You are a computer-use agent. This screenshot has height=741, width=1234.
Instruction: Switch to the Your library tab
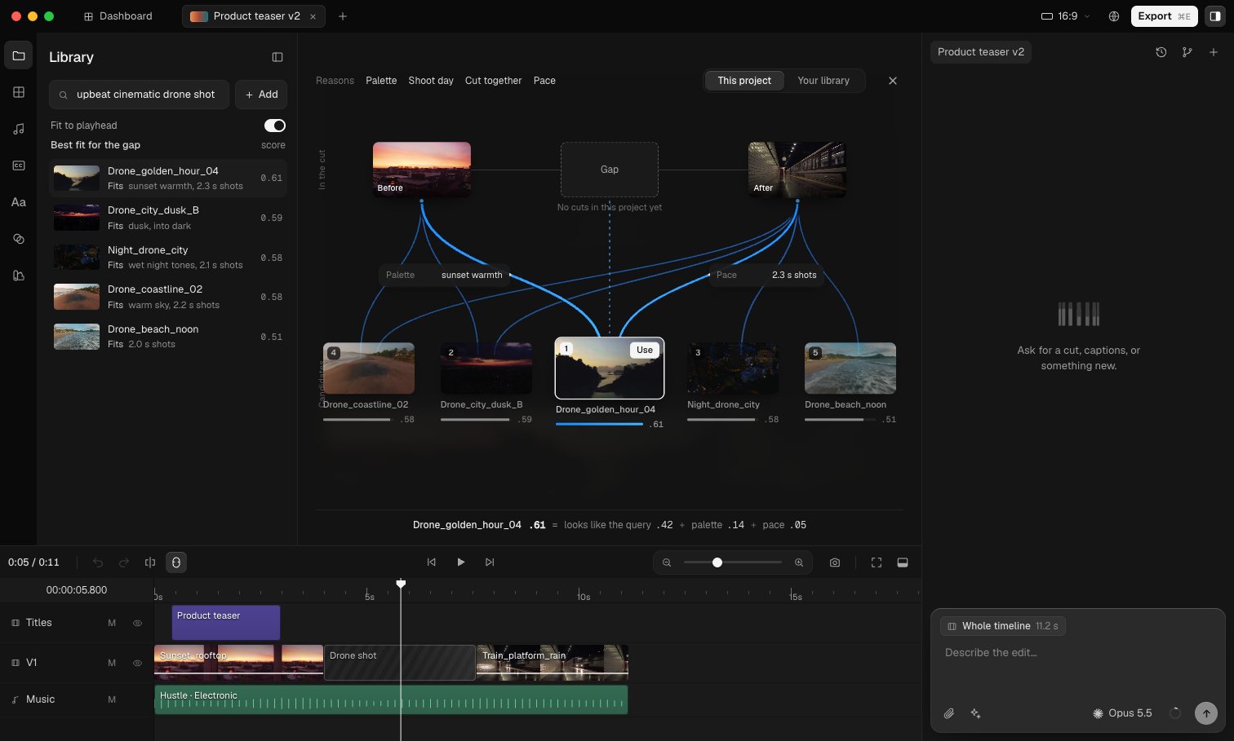click(823, 81)
